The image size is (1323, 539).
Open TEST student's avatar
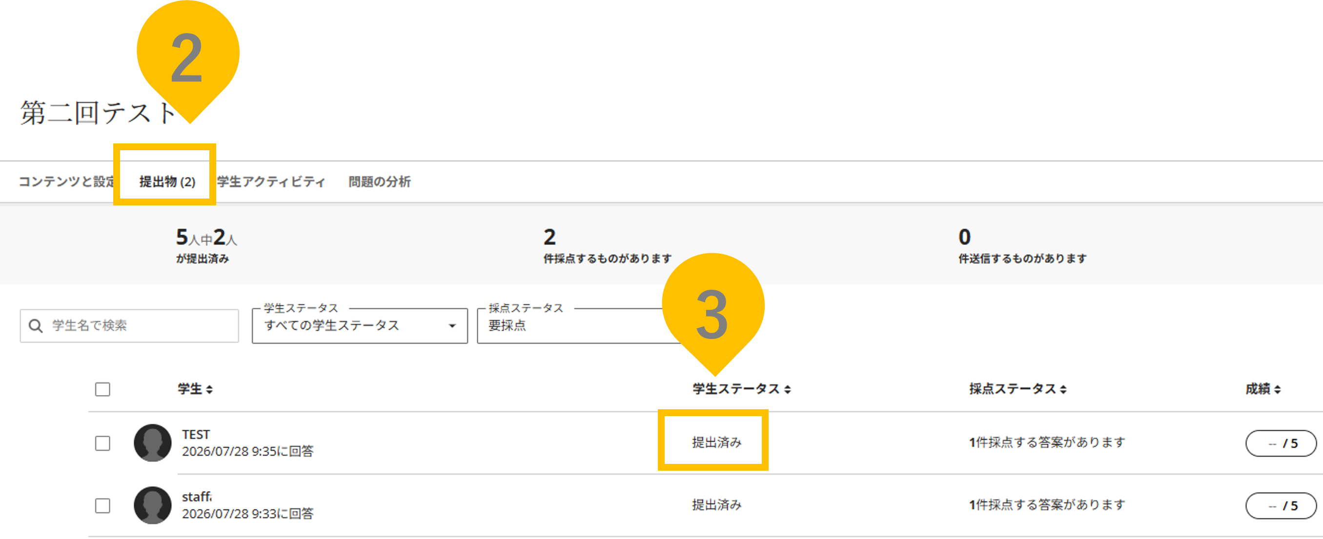coord(153,442)
